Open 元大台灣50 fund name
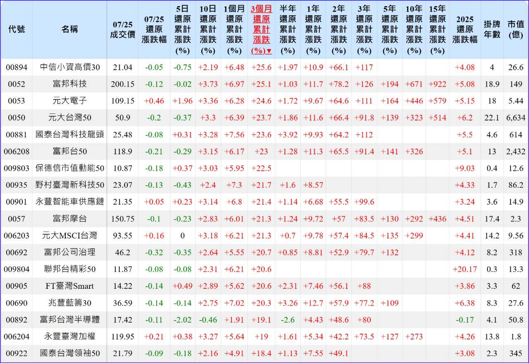Image resolution: width=529 pixels, height=363 pixels. [70, 118]
